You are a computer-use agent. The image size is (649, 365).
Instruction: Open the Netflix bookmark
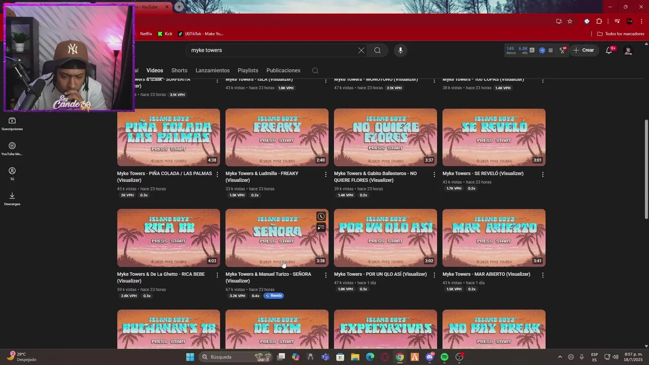146,34
